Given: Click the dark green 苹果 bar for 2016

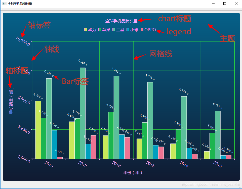Looking at the screenshot, I should point(111,135).
